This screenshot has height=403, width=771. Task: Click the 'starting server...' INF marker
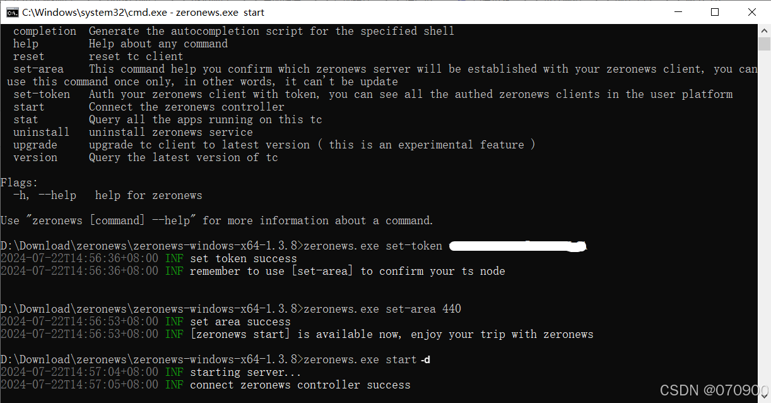pyautogui.click(x=174, y=372)
